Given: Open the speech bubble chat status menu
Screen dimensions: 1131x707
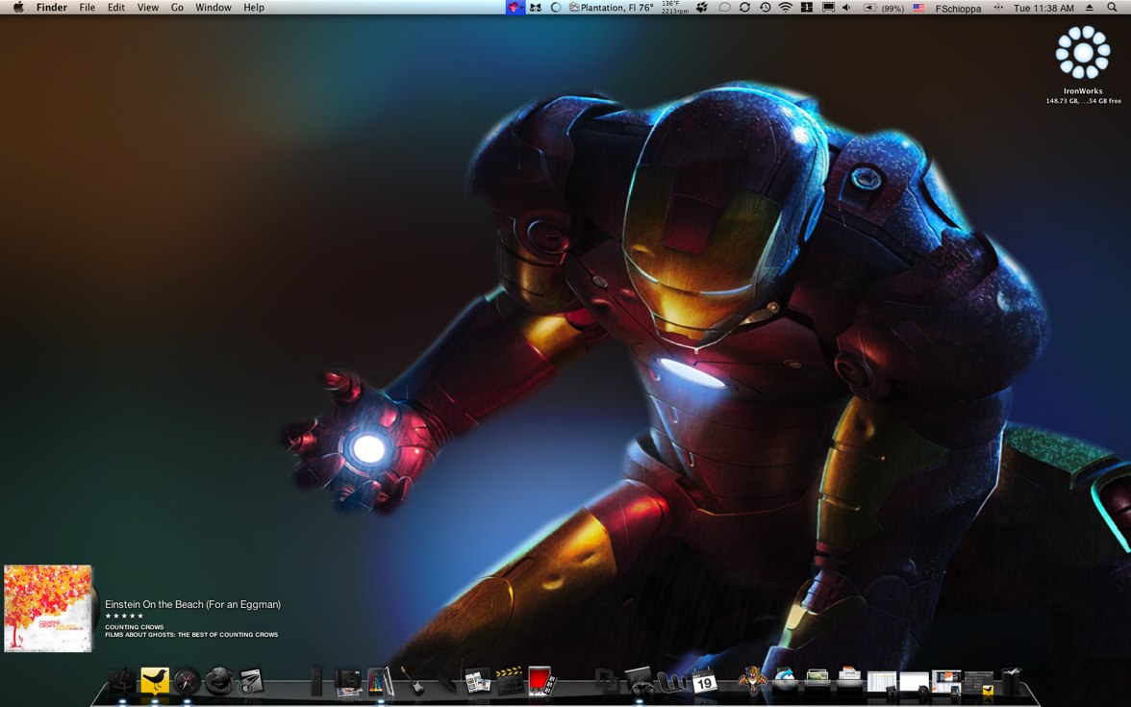Looking at the screenshot, I should coord(724,8).
